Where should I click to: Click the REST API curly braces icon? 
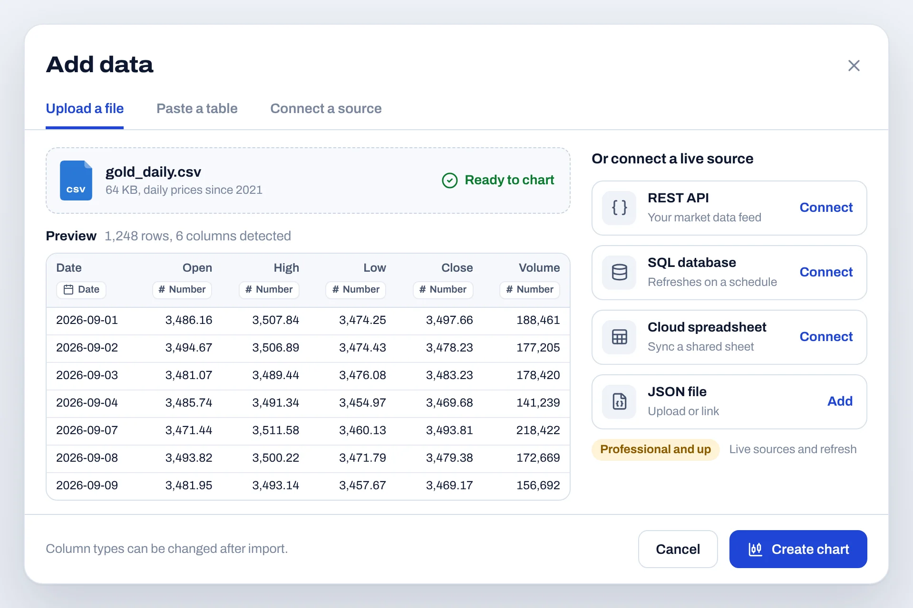(619, 208)
